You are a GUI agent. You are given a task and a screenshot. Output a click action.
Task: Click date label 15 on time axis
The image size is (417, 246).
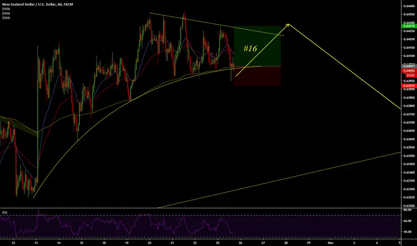81,242
